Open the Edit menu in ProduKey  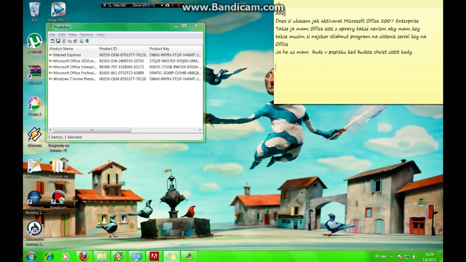(x=62, y=35)
